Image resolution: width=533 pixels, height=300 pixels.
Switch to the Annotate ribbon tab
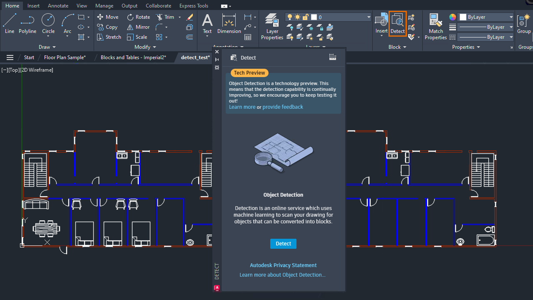tap(58, 5)
